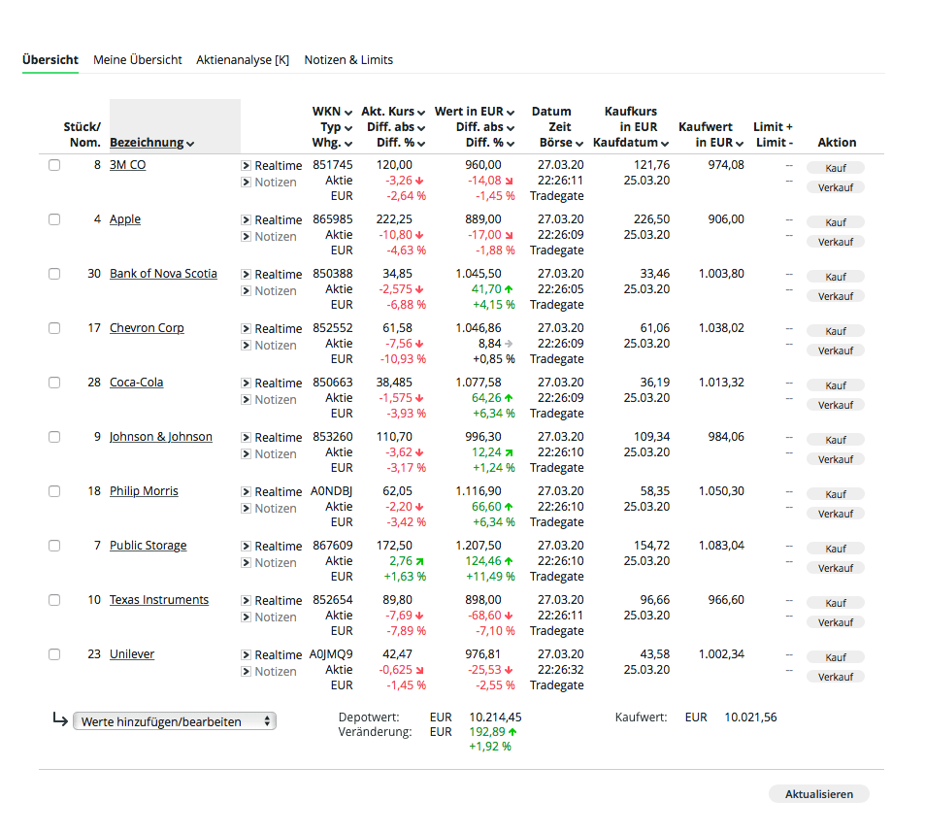
Task: Click Realtime arrow icon for Chevron Corp
Action: coord(246,329)
